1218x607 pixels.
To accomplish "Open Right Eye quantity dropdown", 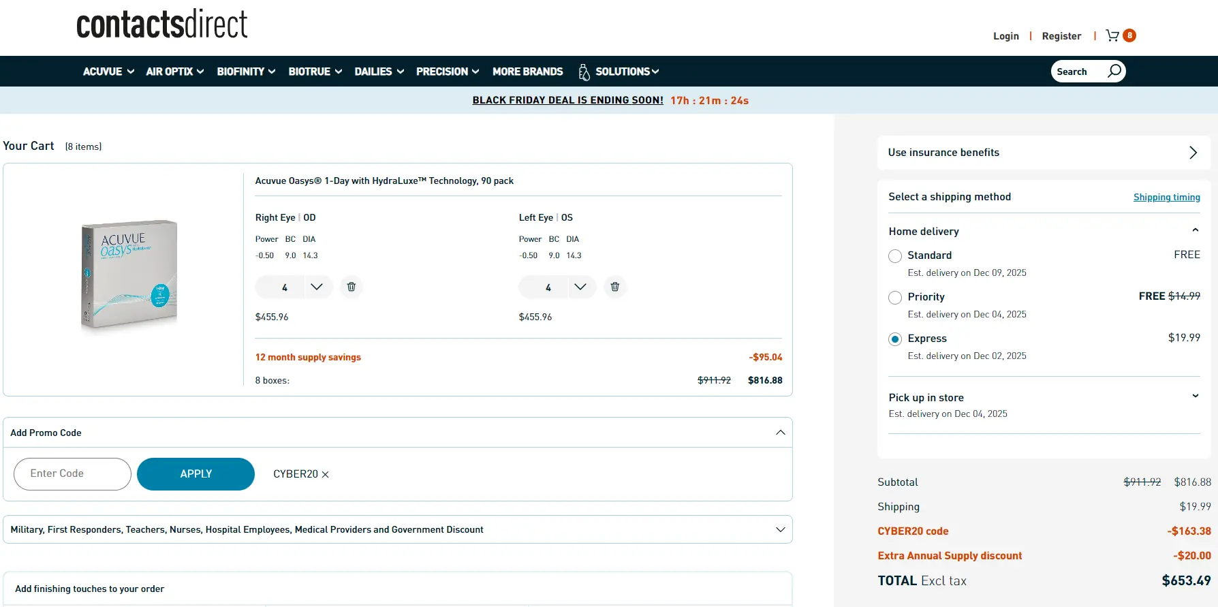I will pyautogui.click(x=316, y=287).
